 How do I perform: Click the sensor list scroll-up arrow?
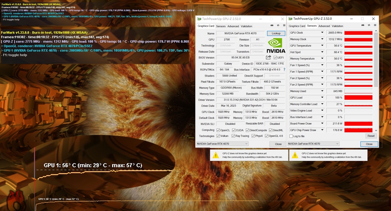coord(376,31)
